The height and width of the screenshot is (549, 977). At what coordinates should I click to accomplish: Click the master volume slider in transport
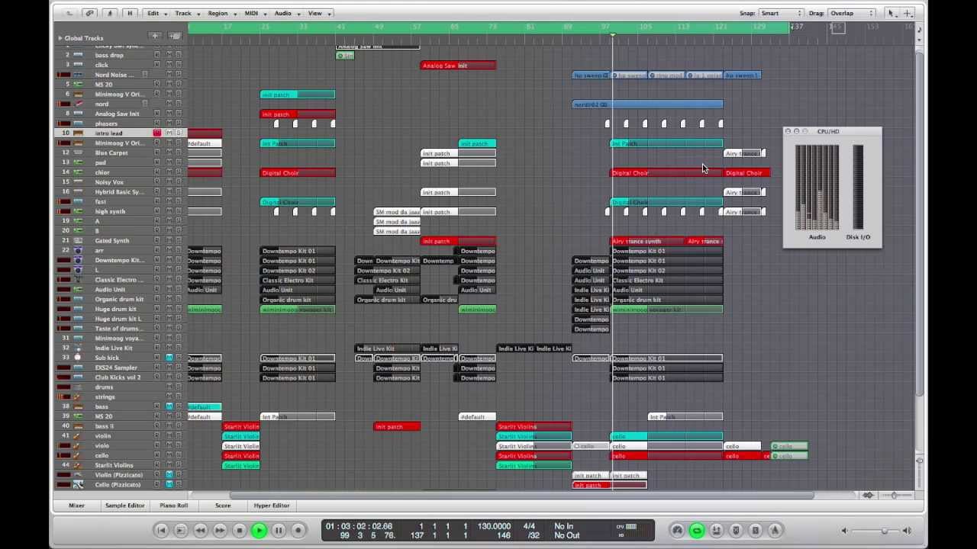876,531
